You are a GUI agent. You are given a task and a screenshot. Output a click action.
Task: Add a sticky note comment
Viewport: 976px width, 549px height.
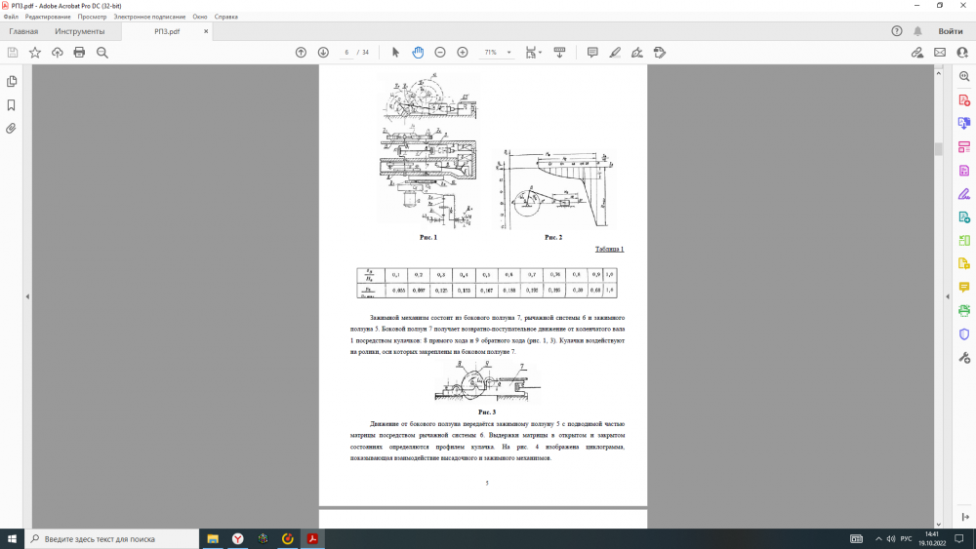(x=592, y=53)
